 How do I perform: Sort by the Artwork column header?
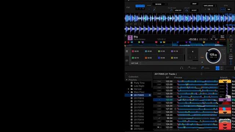pos(224,77)
